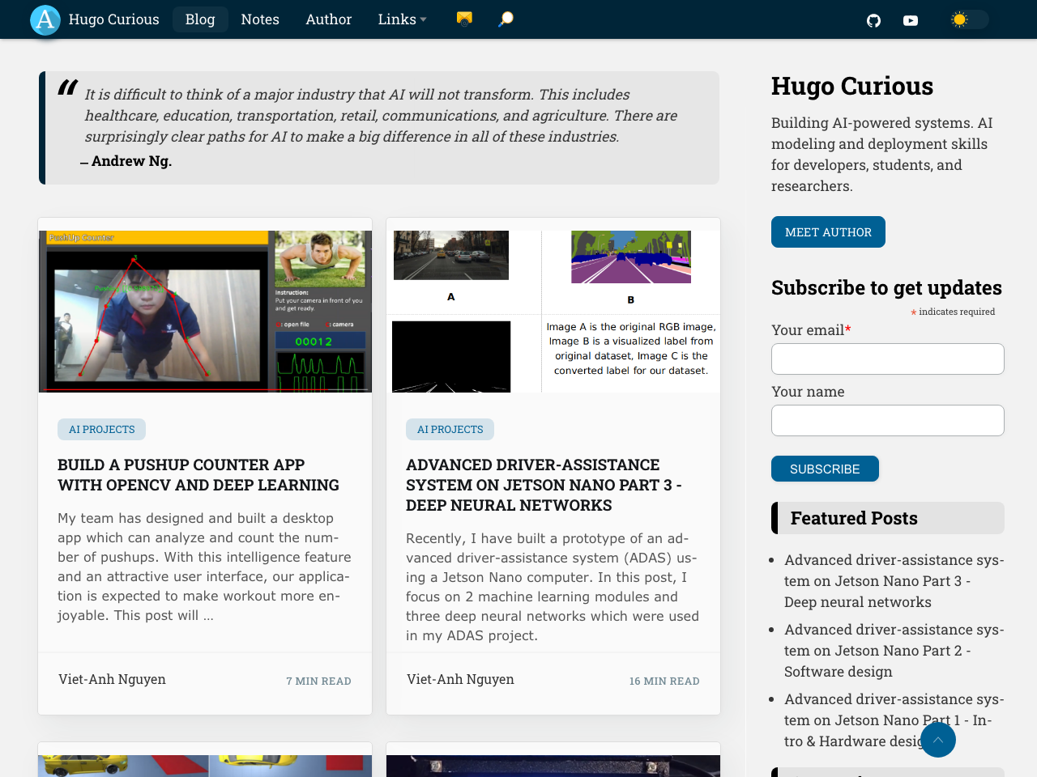The height and width of the screenshot is (777, 1037).
Task: Switch to the Blog menu item
Action: coord(199,19)
